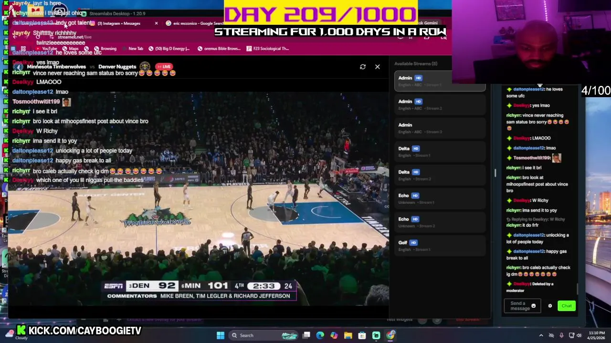Open the Browsing bookmark
Image resolution: width=611 pixels, height=343 pixels.
105,49
